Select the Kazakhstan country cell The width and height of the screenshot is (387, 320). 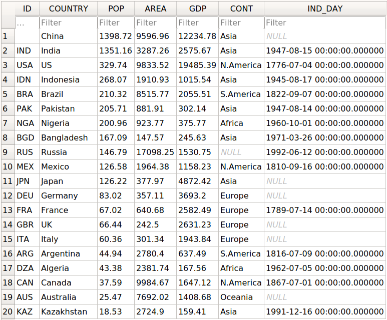pyautogui.click(x=69, y=311)
